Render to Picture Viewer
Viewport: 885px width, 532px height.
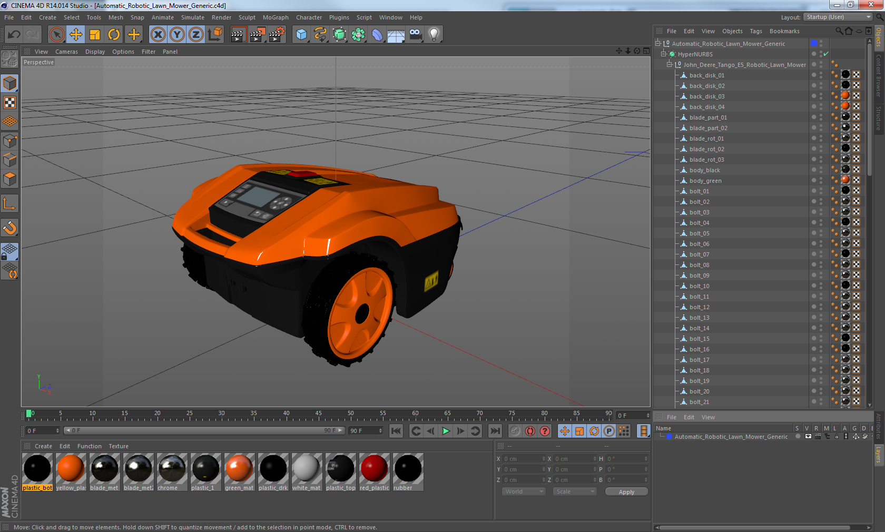[x=258, y=35]
